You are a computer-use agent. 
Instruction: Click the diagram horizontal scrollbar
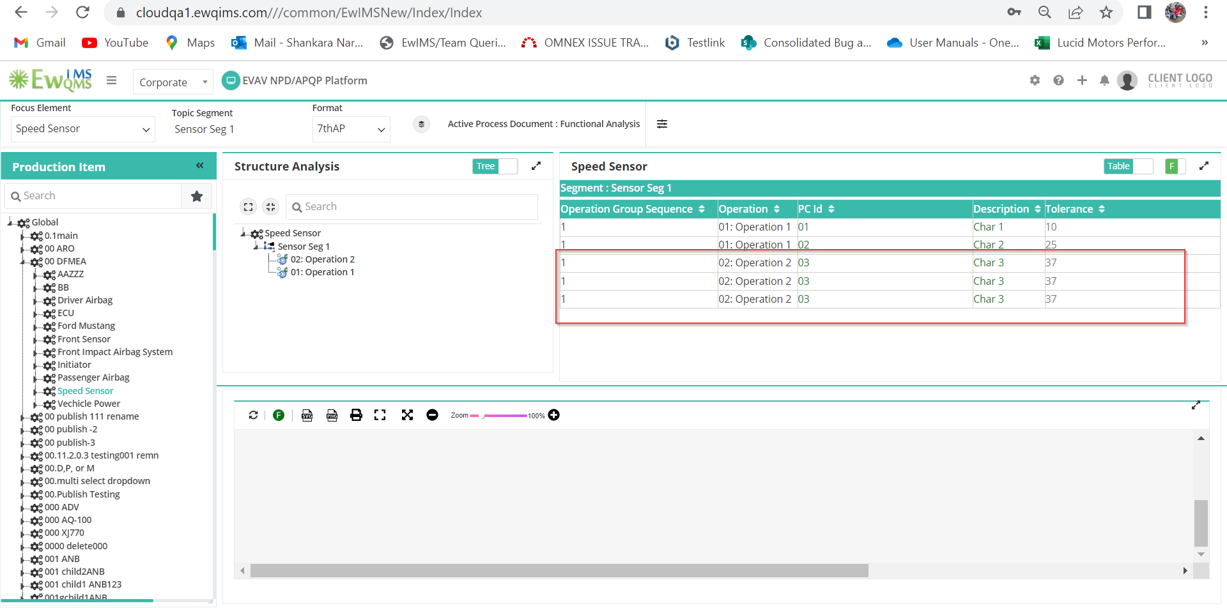tap(559, 570)
